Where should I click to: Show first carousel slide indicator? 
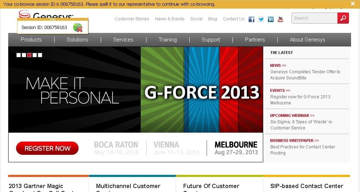coord(19,55)
